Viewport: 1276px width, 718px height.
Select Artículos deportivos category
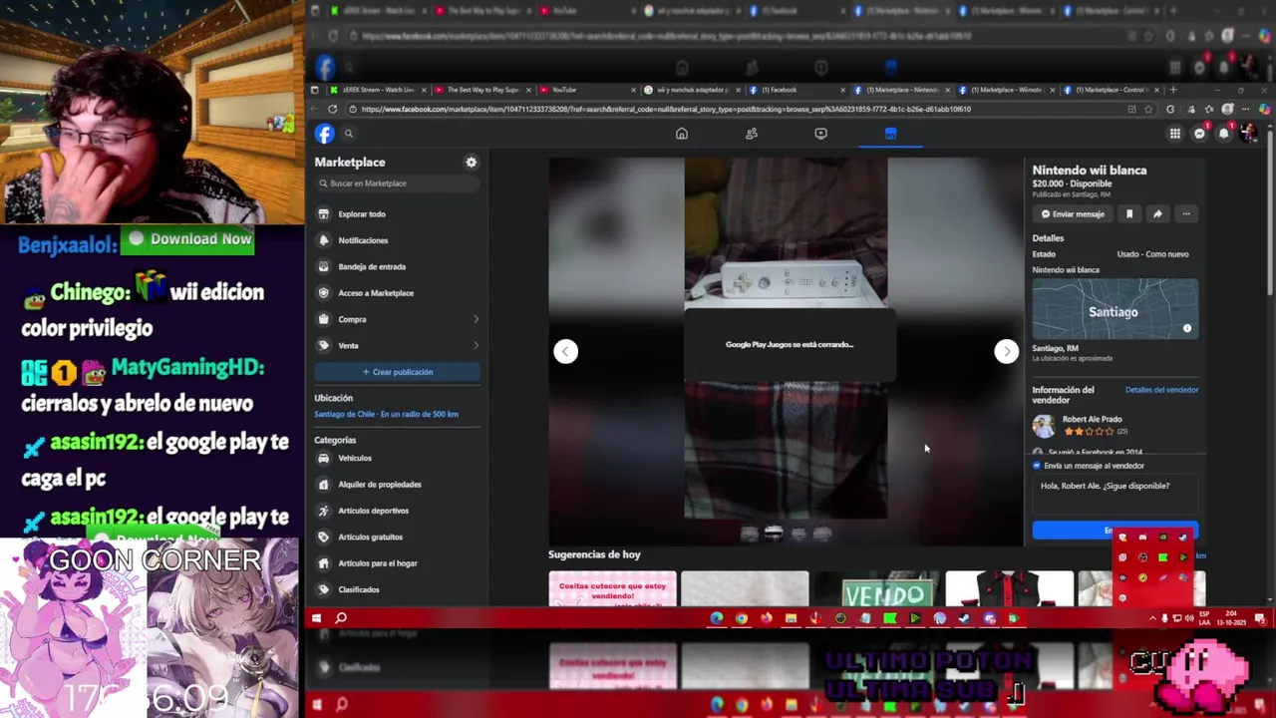coord(397,511)
